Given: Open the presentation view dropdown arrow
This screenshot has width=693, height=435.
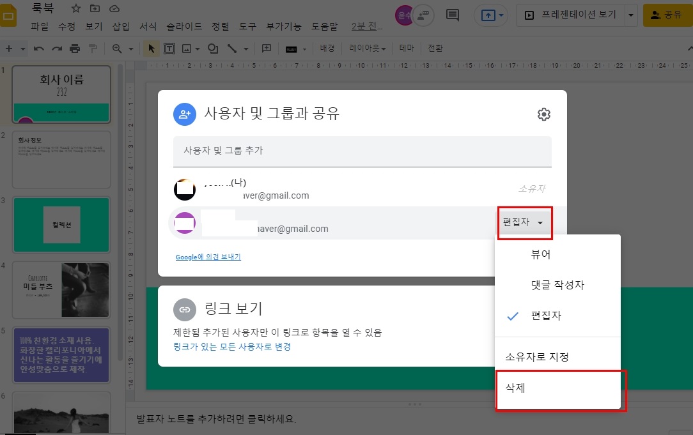Looking at the screenshot, I should [x=630, y=15].
